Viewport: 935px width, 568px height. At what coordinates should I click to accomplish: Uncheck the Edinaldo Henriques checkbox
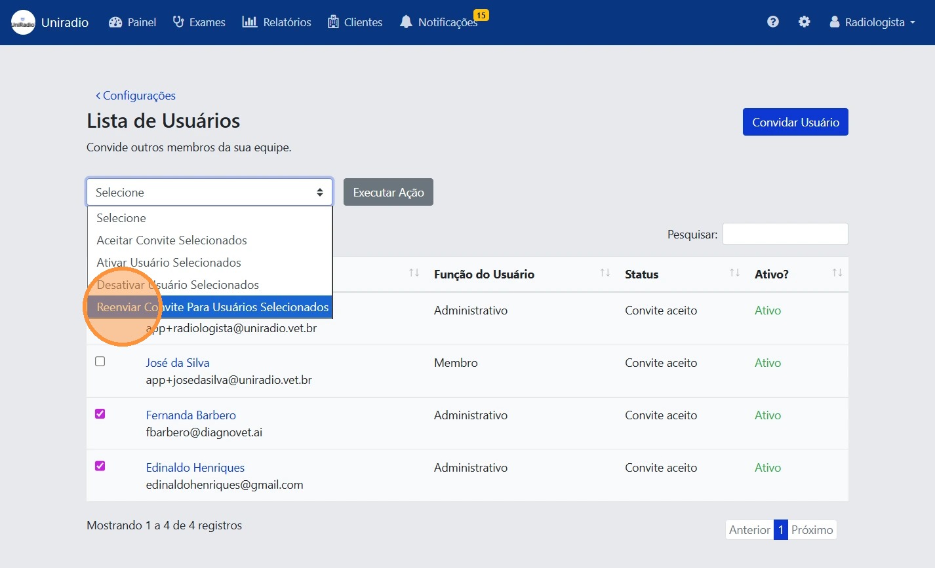(x=100, y=466)
